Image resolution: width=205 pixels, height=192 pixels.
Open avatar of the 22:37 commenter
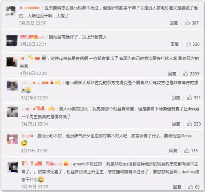(11, 11)
